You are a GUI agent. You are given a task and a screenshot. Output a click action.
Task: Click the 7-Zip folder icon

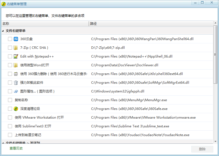(16, 48)
